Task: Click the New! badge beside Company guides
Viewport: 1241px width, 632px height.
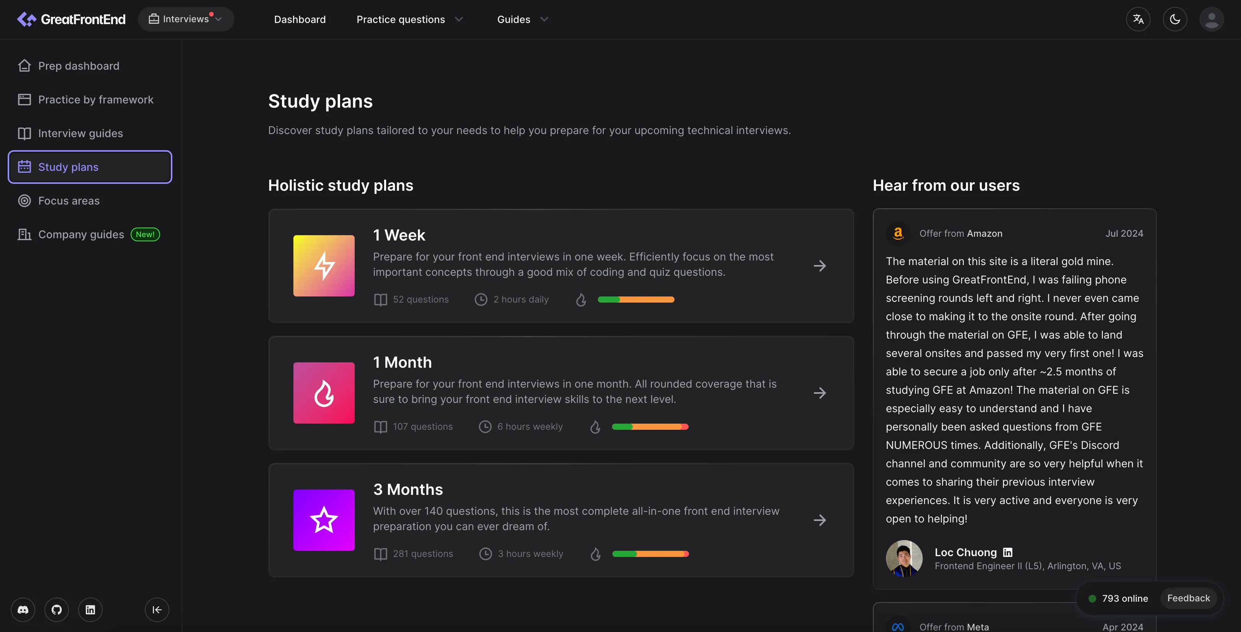Action: click(145, 234)
